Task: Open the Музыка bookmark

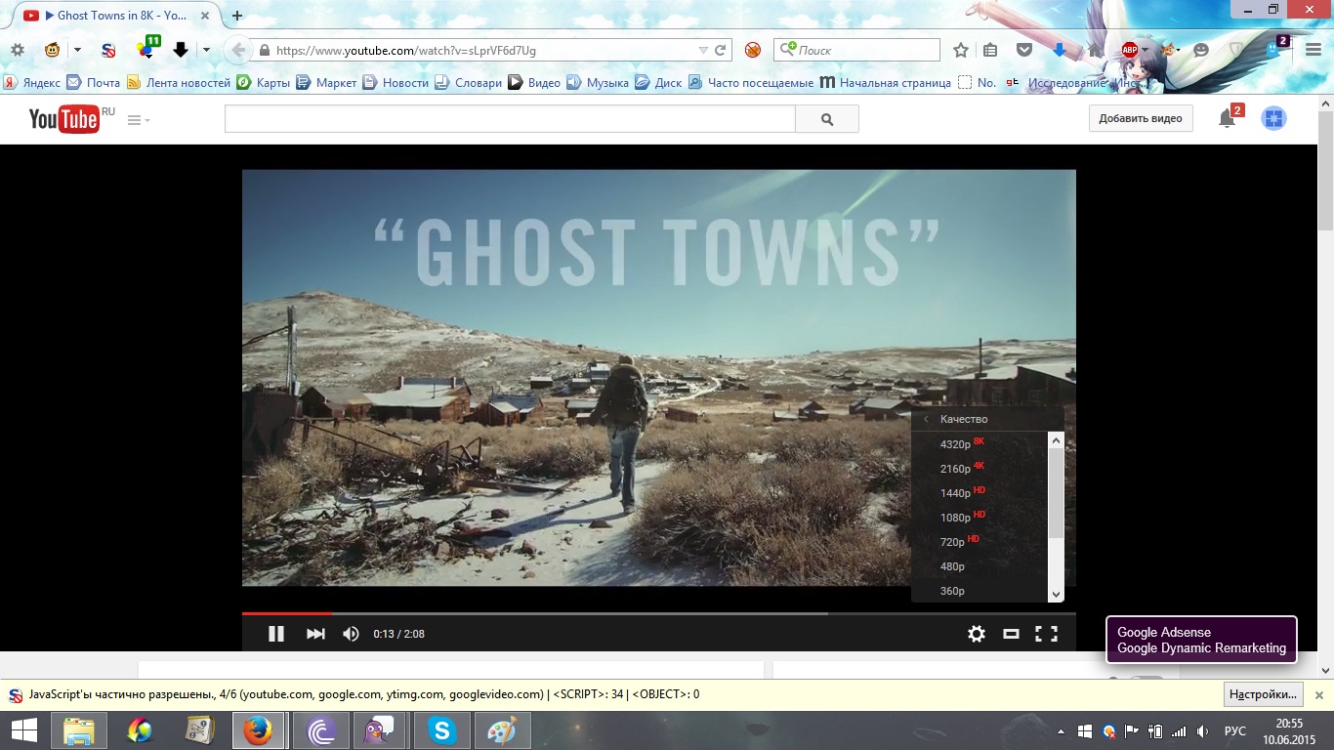Action: pos(598,83)
